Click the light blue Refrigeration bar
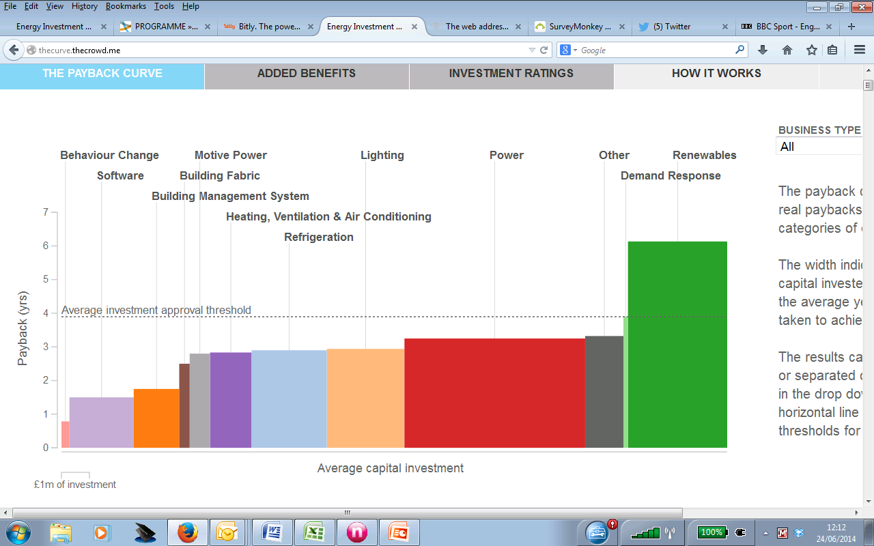The height and width of the screenshot is (546, 874). tap(289, 399)
